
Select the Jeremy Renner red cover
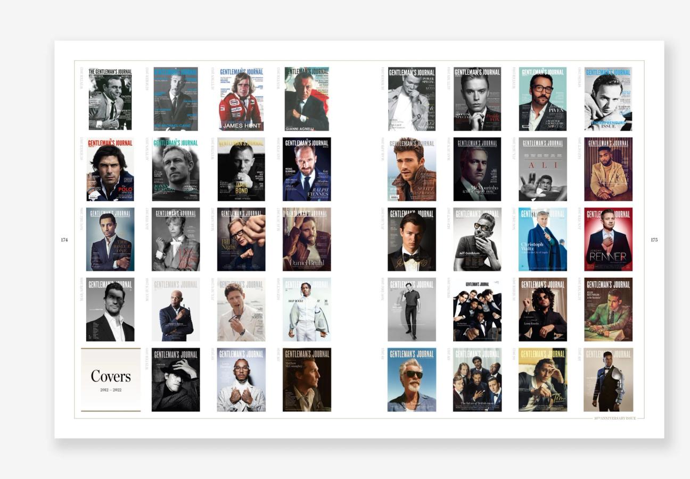coord(608,240)
